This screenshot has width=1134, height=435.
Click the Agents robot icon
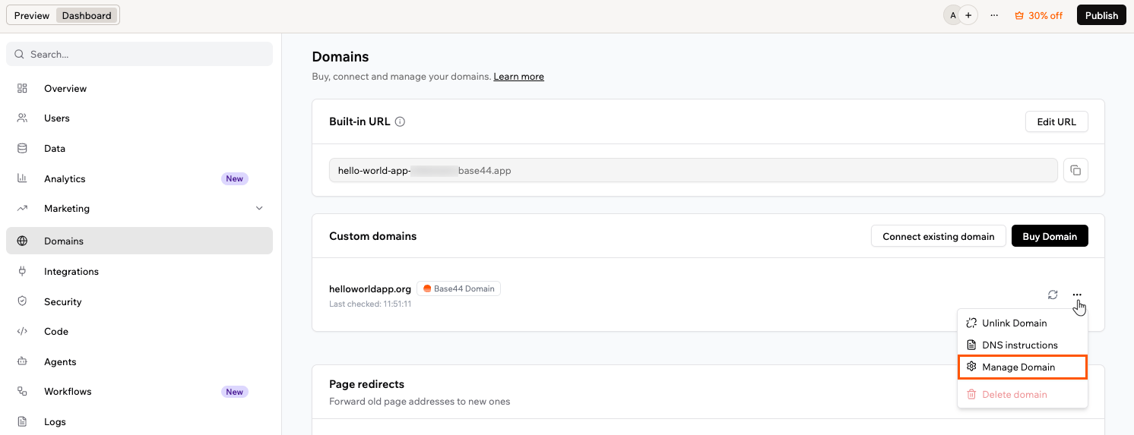[x=22, y=361]
